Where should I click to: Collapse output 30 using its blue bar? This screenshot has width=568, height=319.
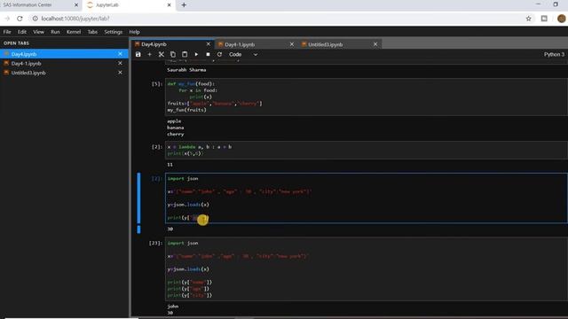pyautogui.click(x=138, y=229)
